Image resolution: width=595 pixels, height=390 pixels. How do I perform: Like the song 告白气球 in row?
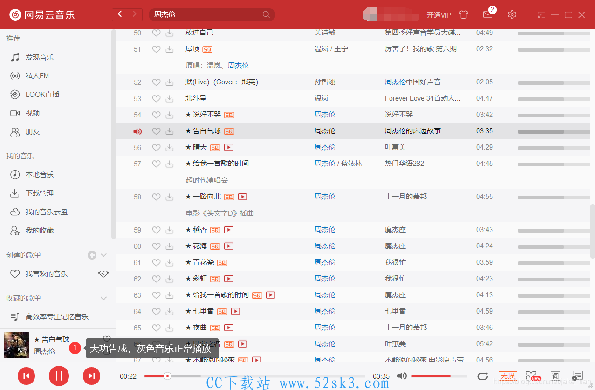[157, 131]
